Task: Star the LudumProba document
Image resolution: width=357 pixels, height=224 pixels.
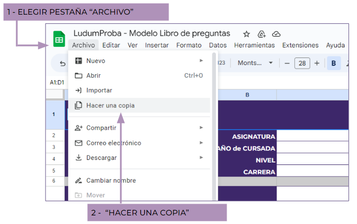Action: (246, 34)
